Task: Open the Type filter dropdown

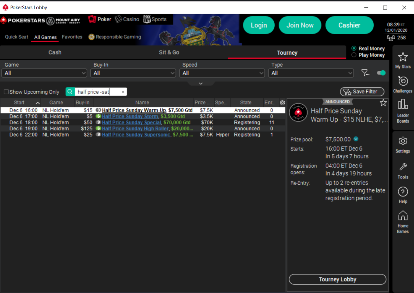Action: click(311, 73)
